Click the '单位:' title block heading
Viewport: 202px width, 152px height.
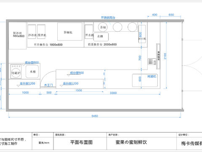(x=36, y=135)
